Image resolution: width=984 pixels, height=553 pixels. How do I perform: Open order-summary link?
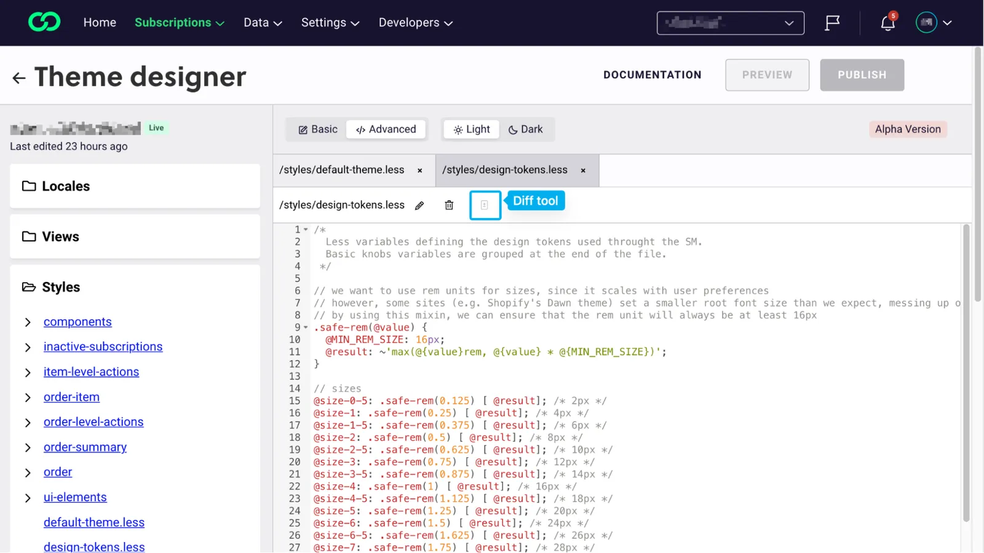(85, 447)
